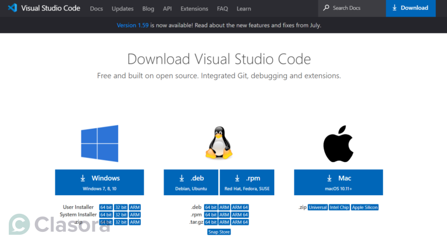
Task: Click the '.tar.gz' row label
Action: (x=196, y=222)
